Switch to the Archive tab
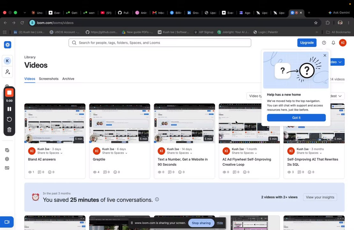 tap(68, 79)
